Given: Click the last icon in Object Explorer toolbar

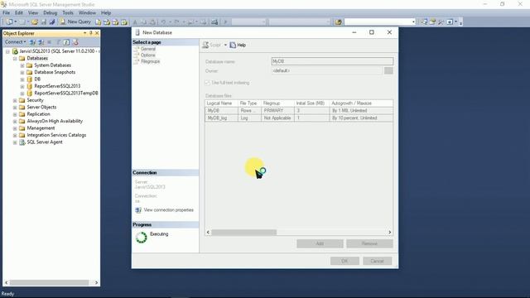Looking at the screenshot, I should [75, 42].
